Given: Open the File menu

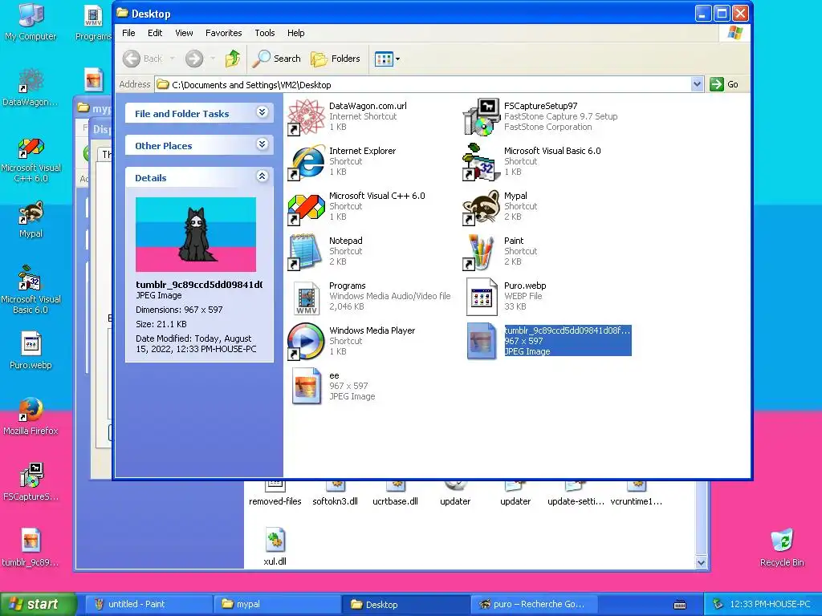Looking at the screenshot, I should click(128, 33).
